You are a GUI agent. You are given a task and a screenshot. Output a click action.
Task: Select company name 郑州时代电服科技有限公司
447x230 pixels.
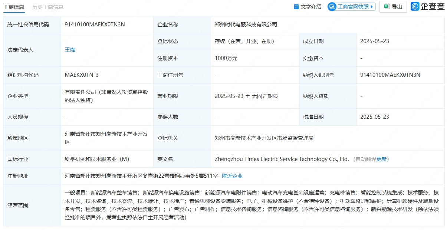click(x=246, y=24)
